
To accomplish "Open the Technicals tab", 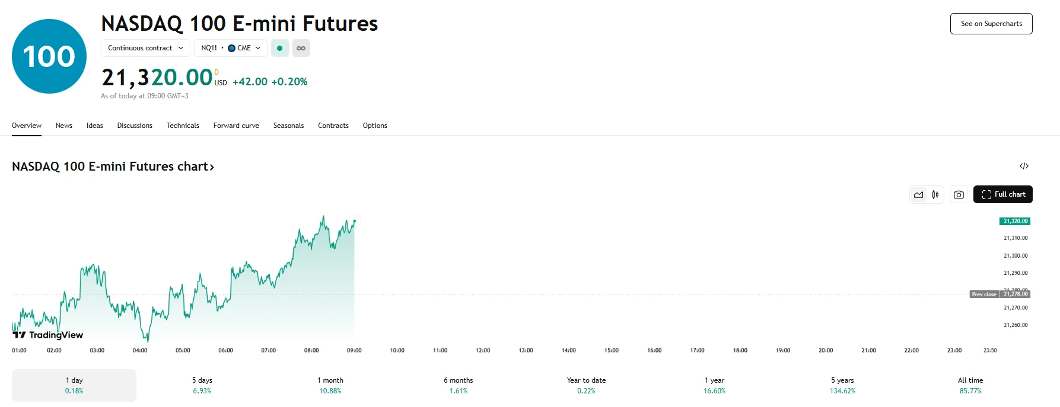I will [x=183, y=126].
